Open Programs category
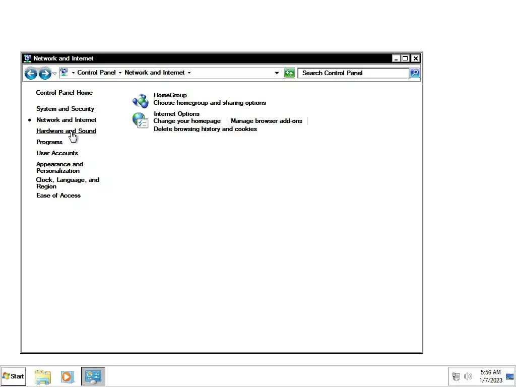 pos(49,142)
